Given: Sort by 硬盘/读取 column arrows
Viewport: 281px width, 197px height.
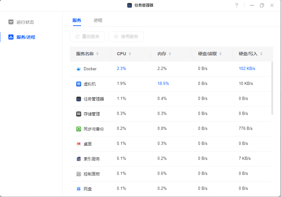Looking at the screenshot, I should point(220,54).
